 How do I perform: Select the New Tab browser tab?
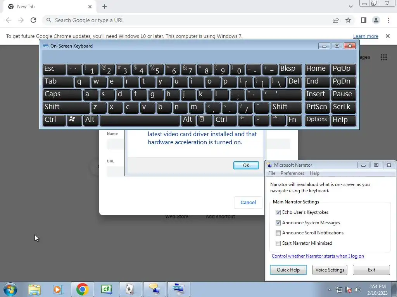pyautogui.click(x=49, y=7)
